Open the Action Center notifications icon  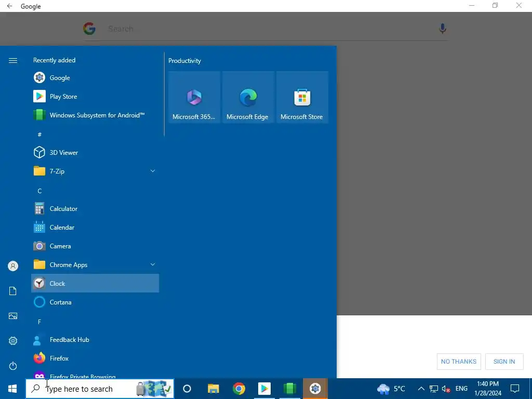coord(515,389)
